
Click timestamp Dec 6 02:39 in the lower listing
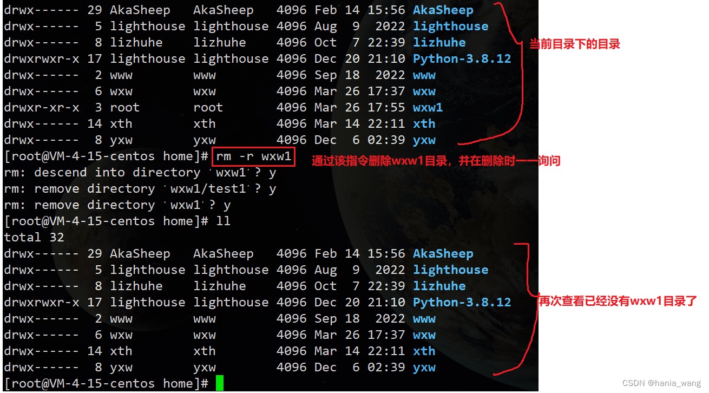[x=359, y=368]
